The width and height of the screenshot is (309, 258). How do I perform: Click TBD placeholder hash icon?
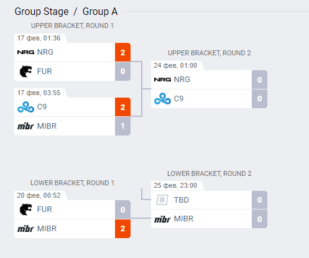162,200
